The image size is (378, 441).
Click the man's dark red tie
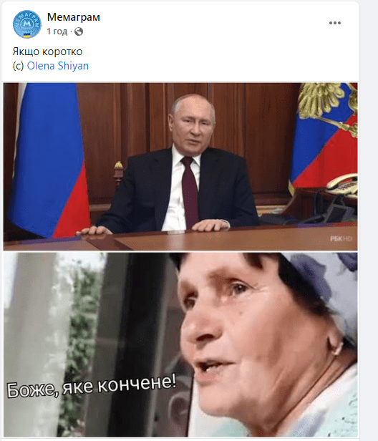pyautogui.click(x=190, y=191)
